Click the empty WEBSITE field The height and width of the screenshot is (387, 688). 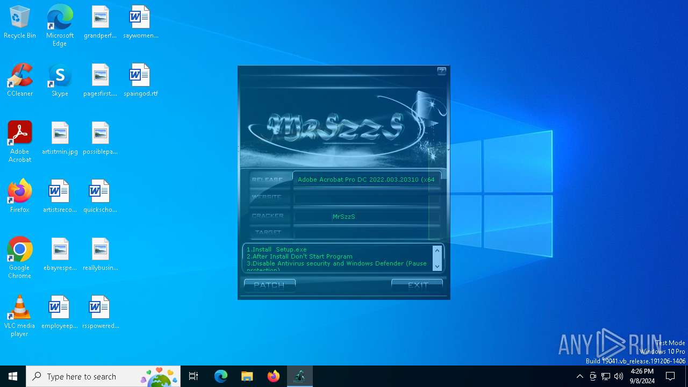click(367, 198)
